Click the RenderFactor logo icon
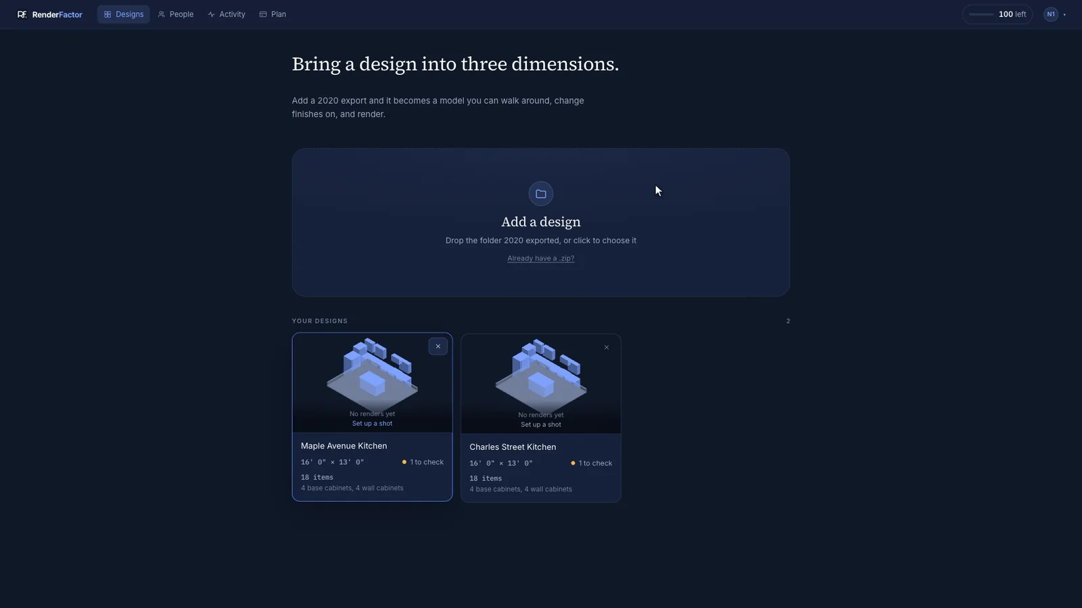Image resolution: width=1082 pixels, height=608 pixels. pyautogui.click(x=22, y=14)
